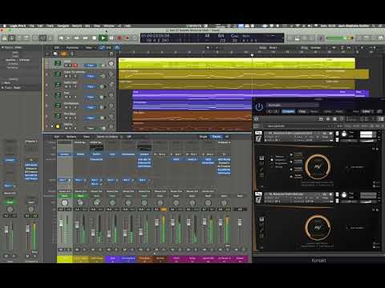Open the Read automation mode menu on the top track
The height and width of the screenshot is (288, 385).
click(91, 66)
